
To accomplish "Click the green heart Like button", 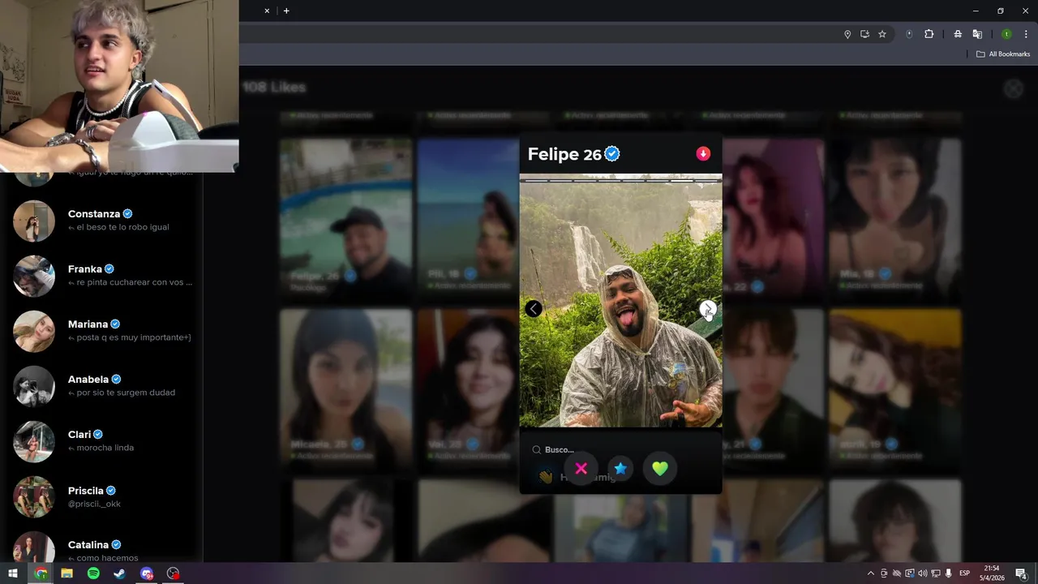I will pos(660,468).
